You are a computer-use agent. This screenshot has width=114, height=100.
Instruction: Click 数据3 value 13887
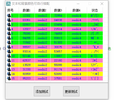coord(58,56)
